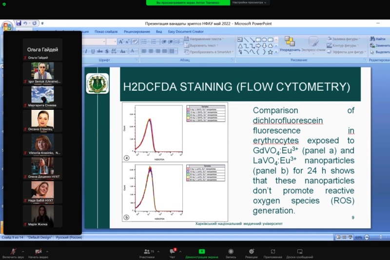Choose the triangle shape in the gallery
This screenshot has height=260, width=390.
point(240,46)
